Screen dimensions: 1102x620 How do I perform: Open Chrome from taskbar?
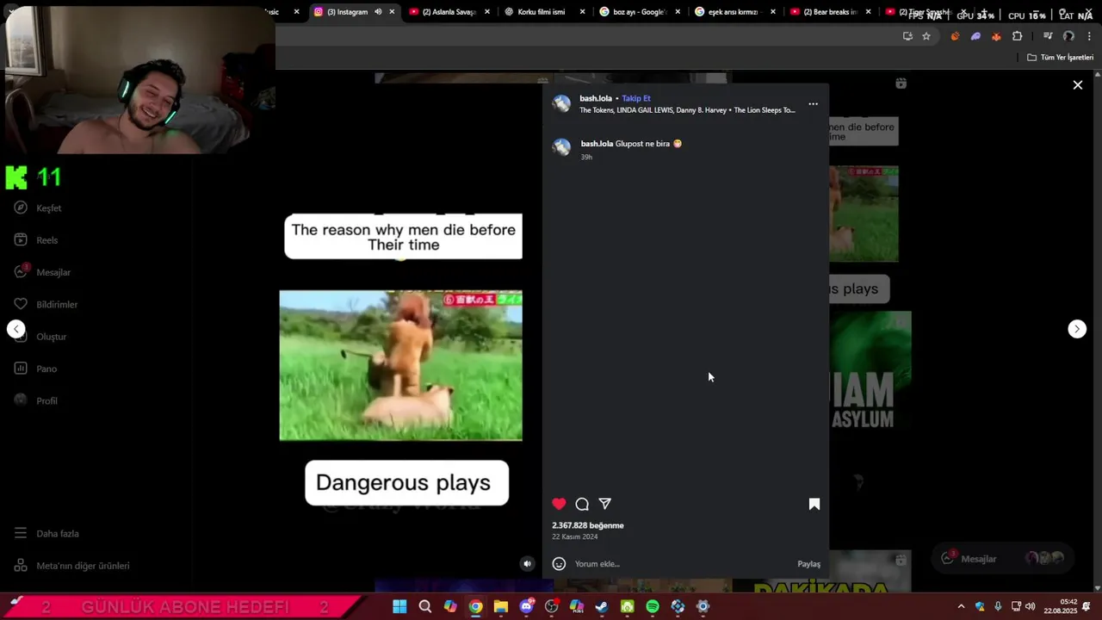pos(475,607)
